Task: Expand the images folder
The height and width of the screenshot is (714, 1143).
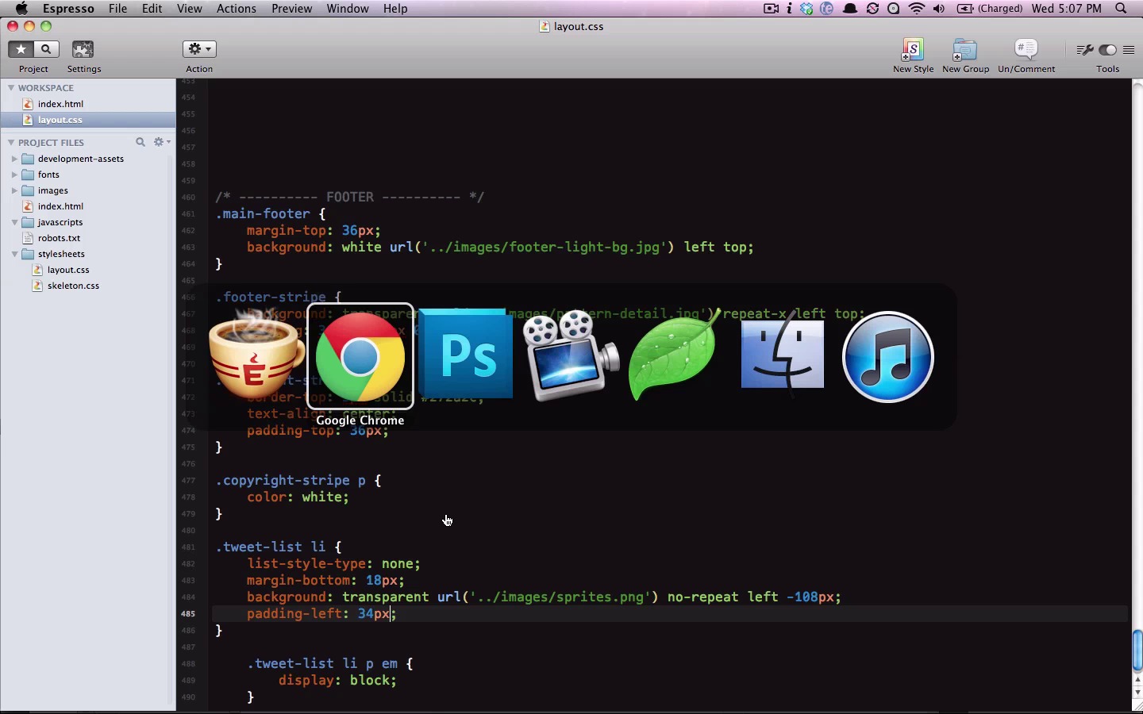Action: click(x=14, y=190)
